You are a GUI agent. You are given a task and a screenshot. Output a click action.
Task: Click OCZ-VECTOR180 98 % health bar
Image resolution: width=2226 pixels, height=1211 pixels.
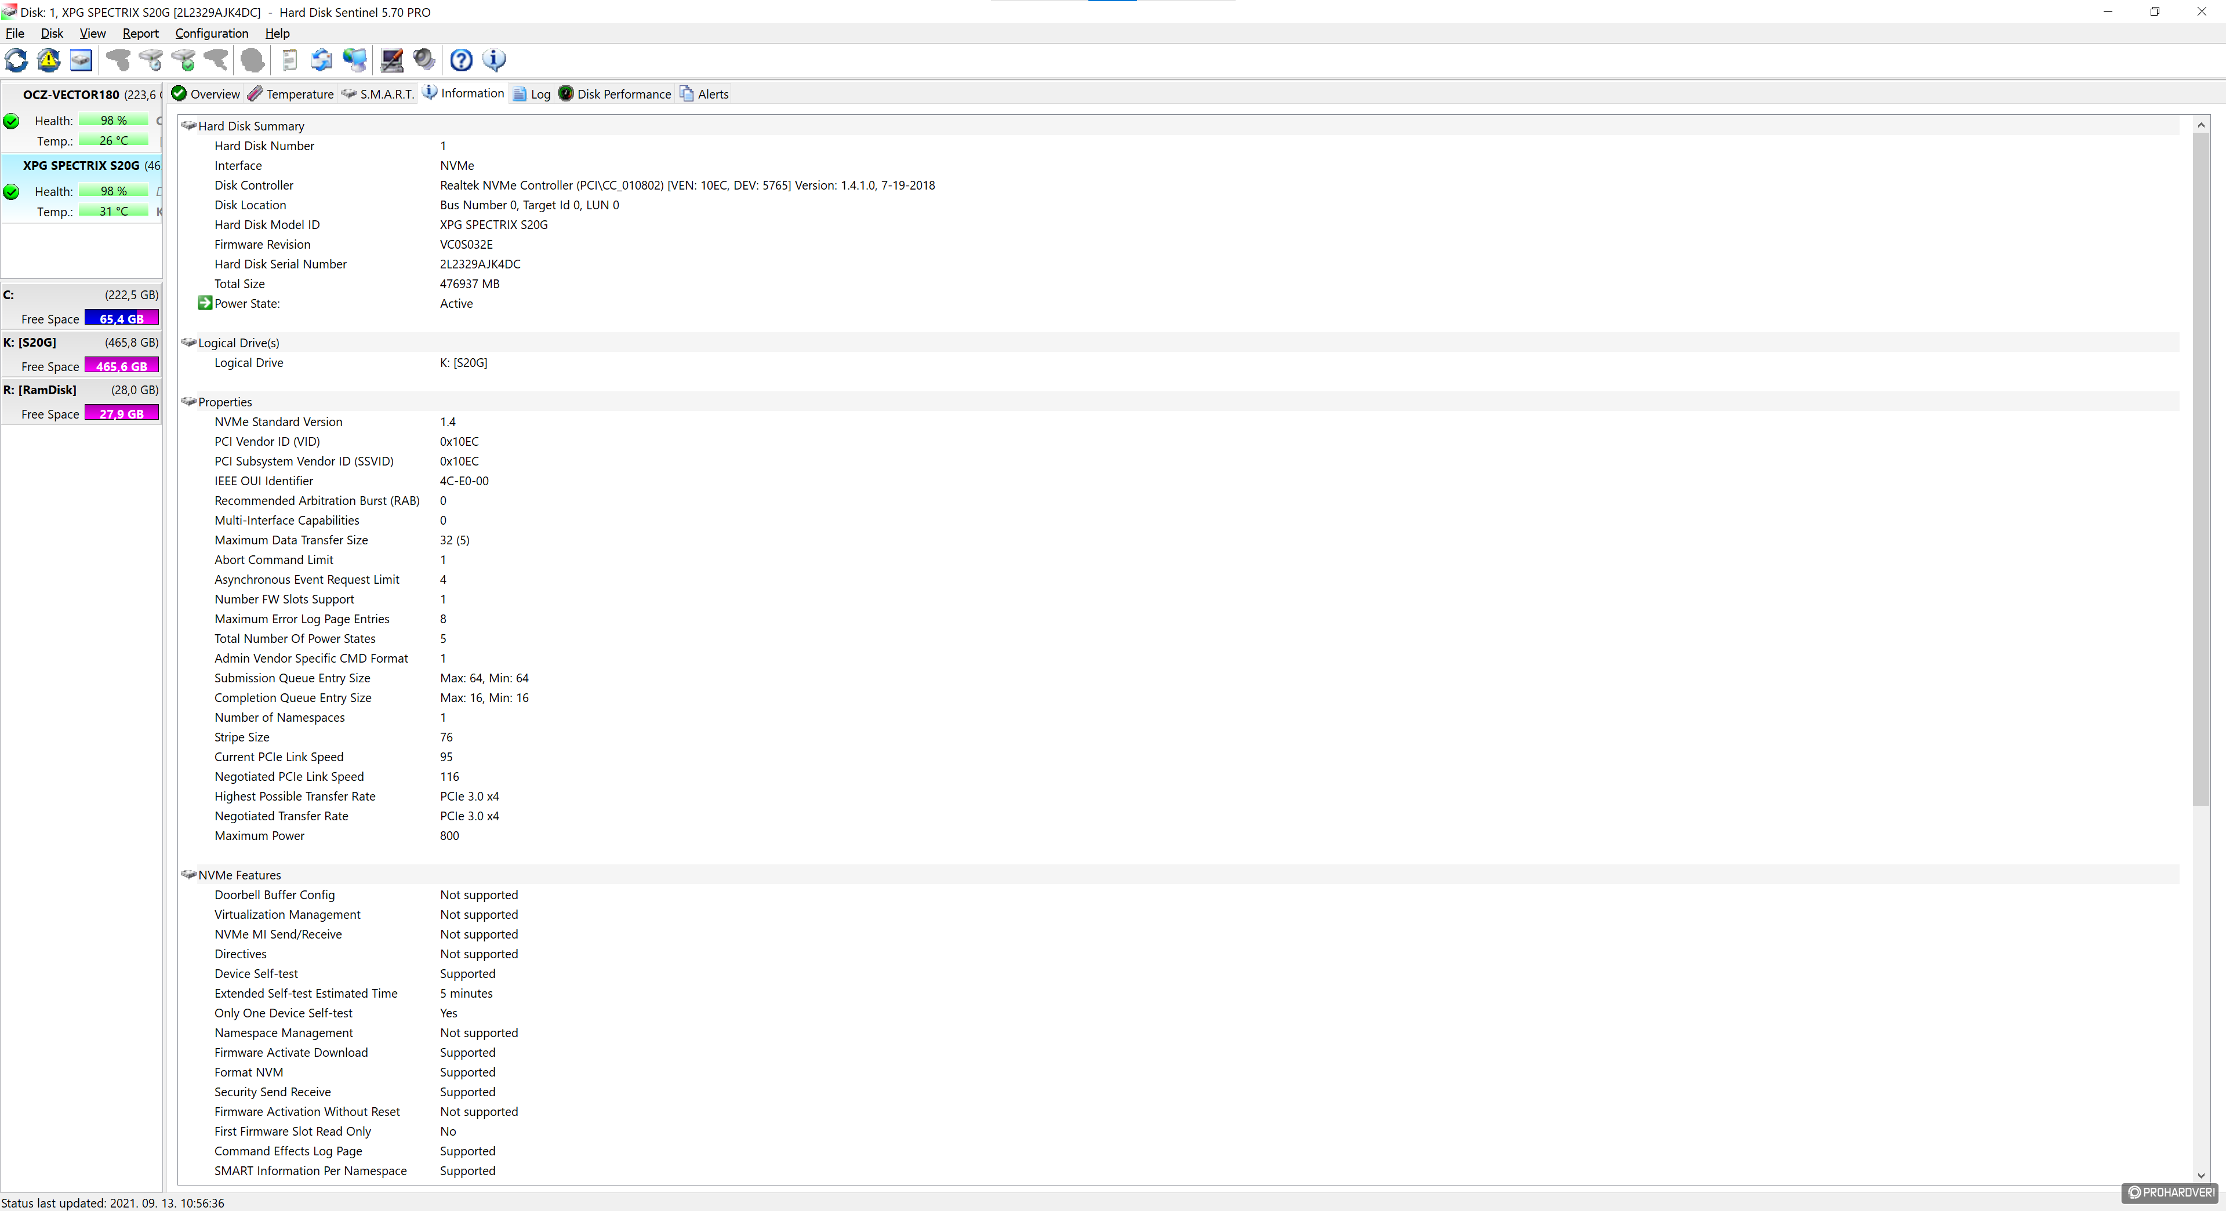tap(113, 121)
